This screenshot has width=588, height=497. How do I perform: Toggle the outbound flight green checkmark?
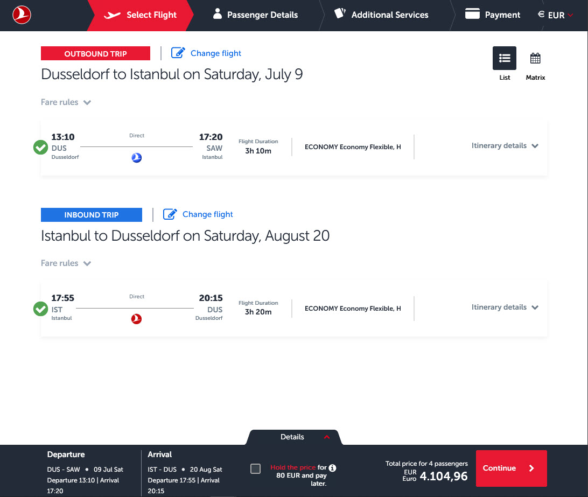point(41,147)
